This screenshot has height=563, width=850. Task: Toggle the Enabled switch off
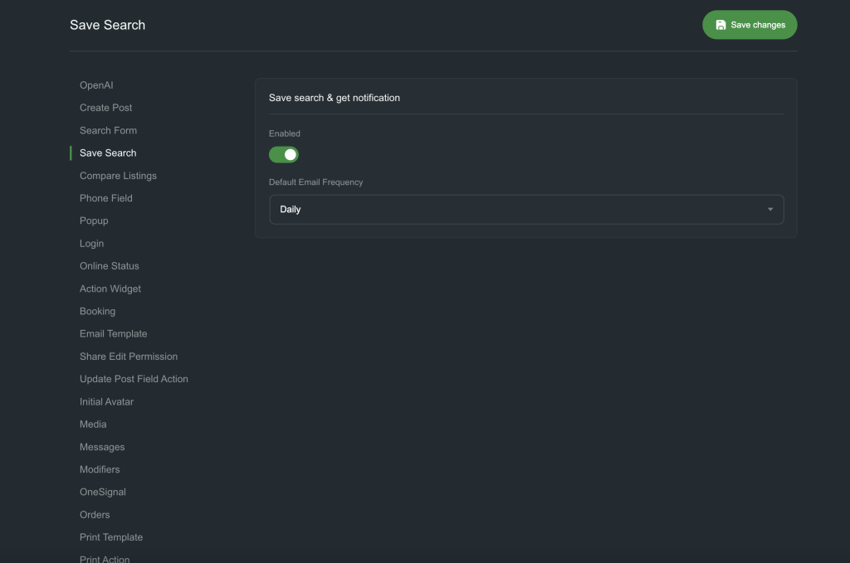(x=284, y=155)
